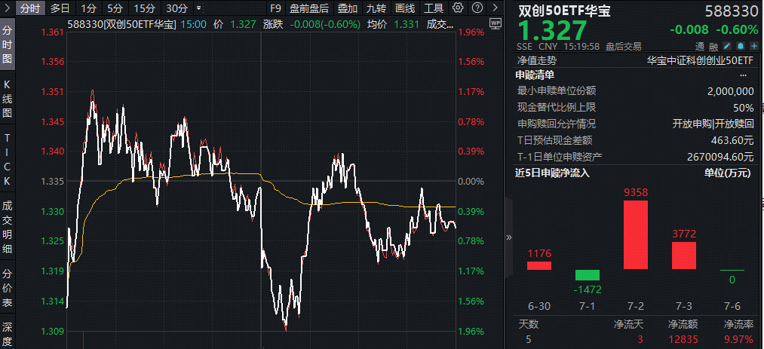This screenshot has height=349, width=764.
Task: Click the pencil note icon
Action: [x=727, y=46]
